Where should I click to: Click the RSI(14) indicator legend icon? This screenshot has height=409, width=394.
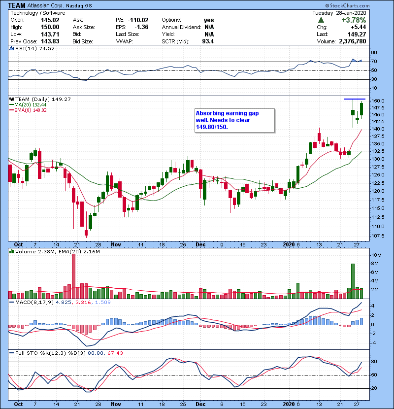click(x=11, y=48)
